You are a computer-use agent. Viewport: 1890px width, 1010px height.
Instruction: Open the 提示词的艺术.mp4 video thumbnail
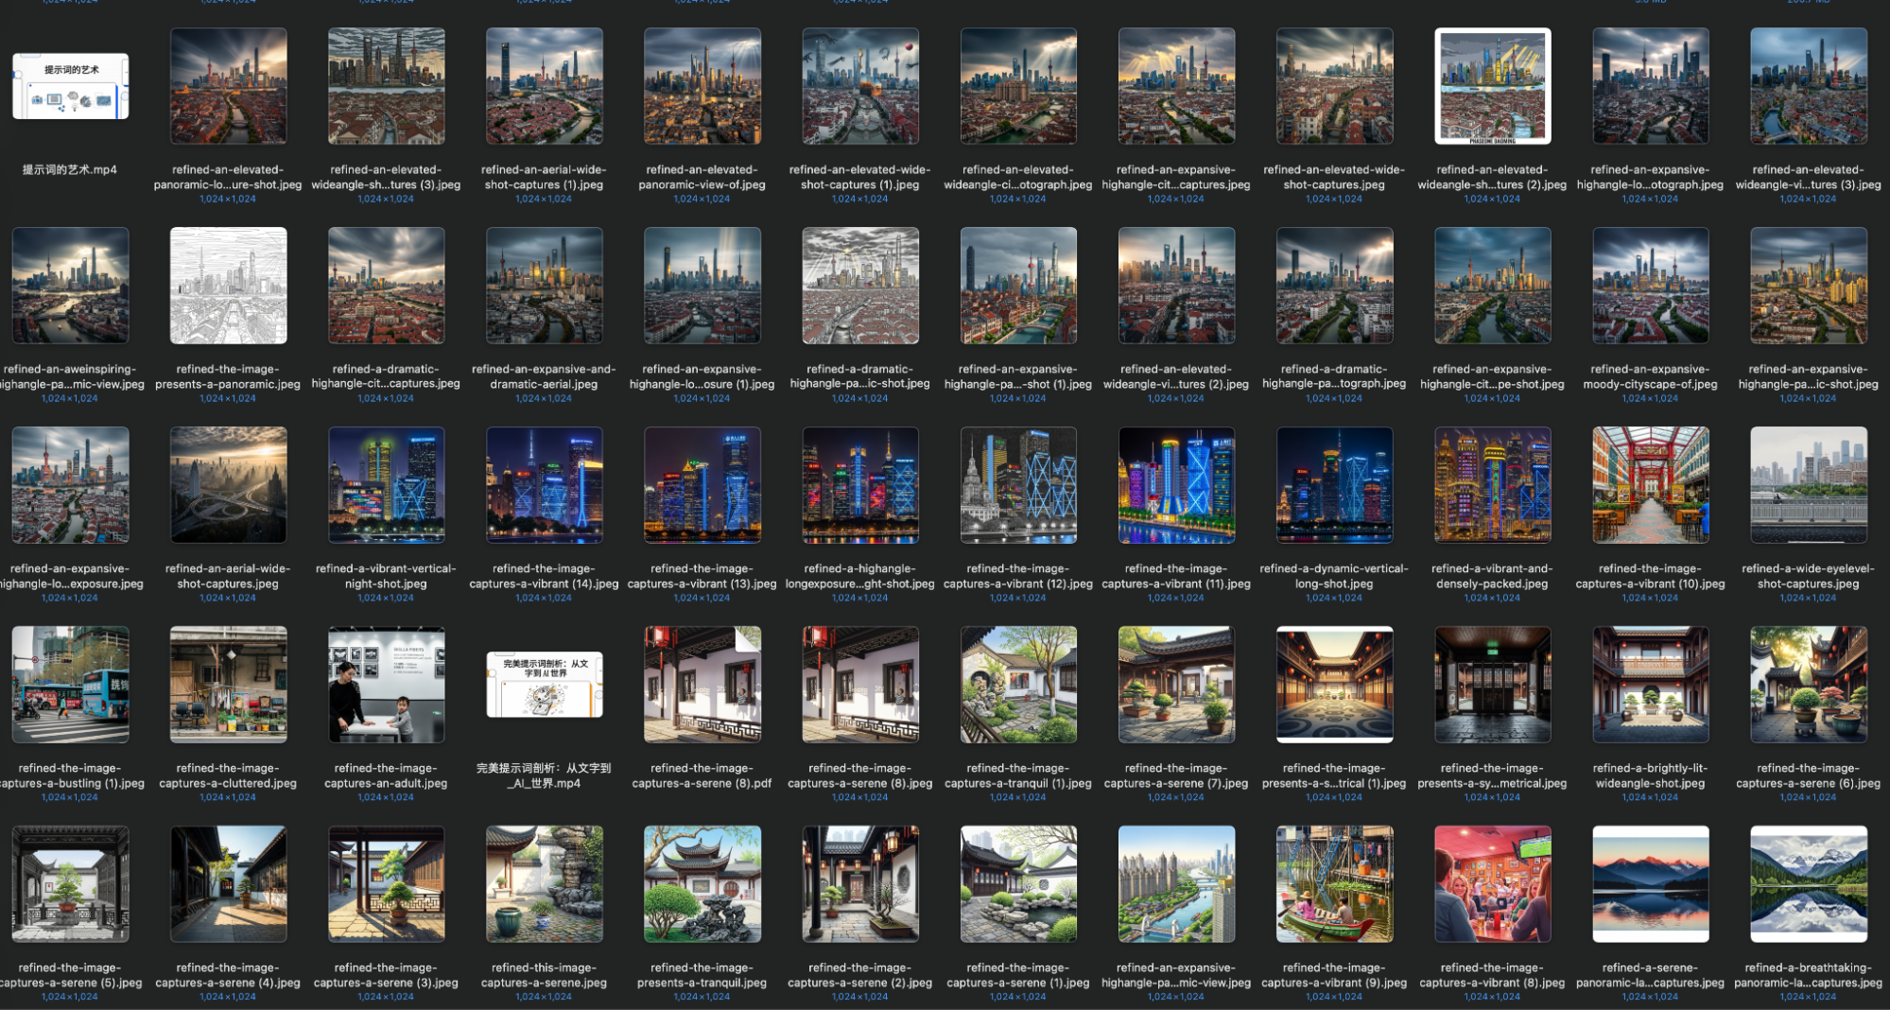[x=71, y=86]
